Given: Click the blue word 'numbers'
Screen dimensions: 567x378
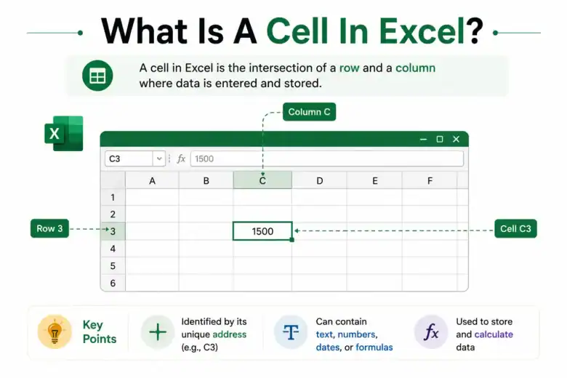Looking at the screenshot, I should tap(356, 334).
